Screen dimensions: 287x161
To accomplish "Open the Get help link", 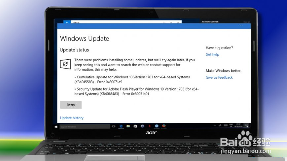I will (212, 54).
